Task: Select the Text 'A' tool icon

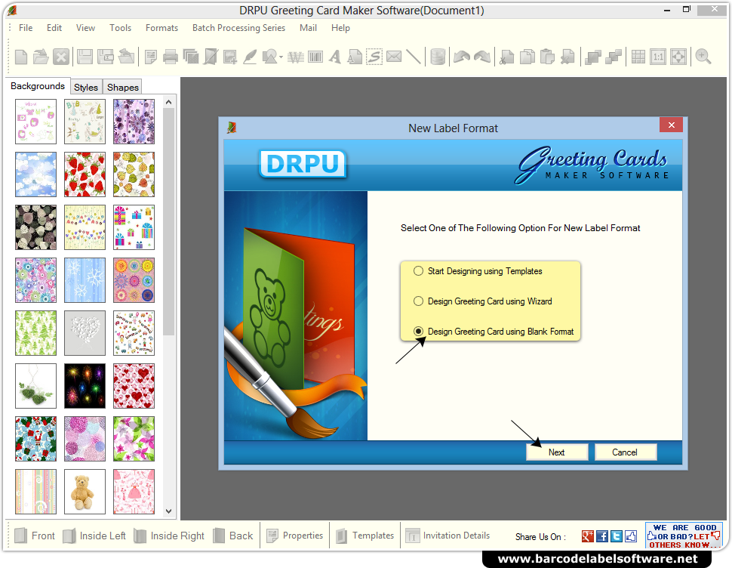Action: click(x=334, y=57)
